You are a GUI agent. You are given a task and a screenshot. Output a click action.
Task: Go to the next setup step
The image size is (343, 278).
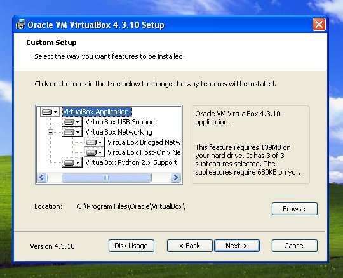point(237,246)
